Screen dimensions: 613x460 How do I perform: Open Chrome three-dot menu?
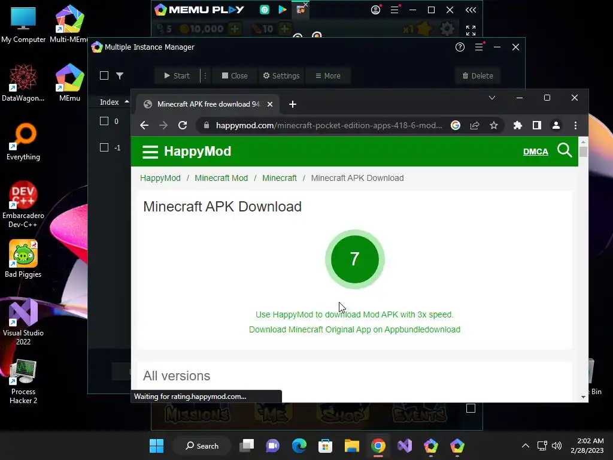tap(575, 125)
